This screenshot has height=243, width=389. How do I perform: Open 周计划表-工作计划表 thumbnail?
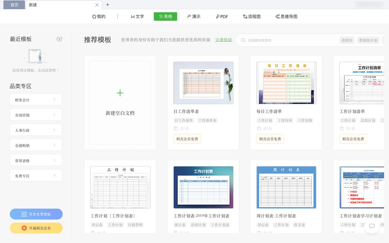(286, 187)
